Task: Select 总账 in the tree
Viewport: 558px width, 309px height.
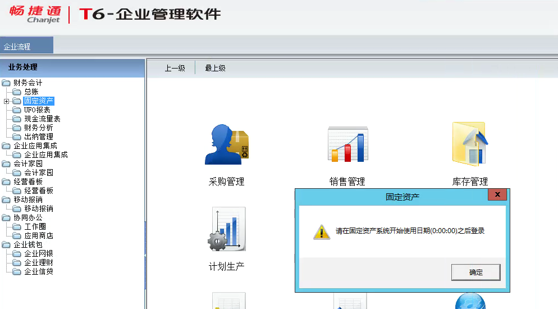Action: pyautogui.click(x=31, y=92)
